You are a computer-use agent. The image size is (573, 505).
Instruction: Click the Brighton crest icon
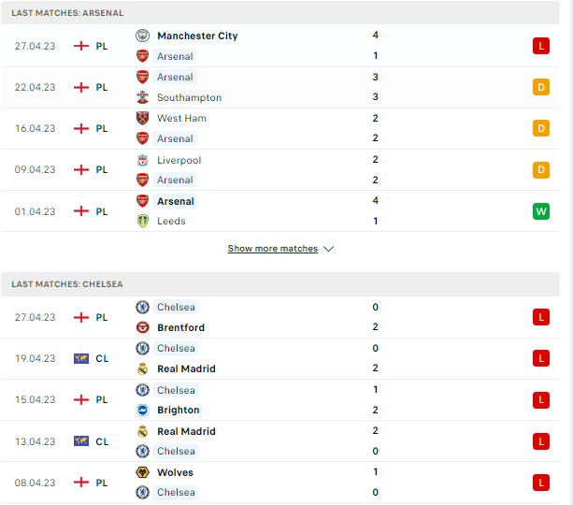[x=142, y=410]
